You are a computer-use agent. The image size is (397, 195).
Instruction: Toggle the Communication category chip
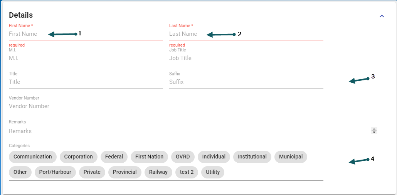tap(33, 157)
